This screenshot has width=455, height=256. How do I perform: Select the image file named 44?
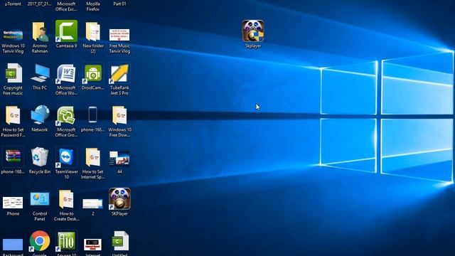(119, 158)
